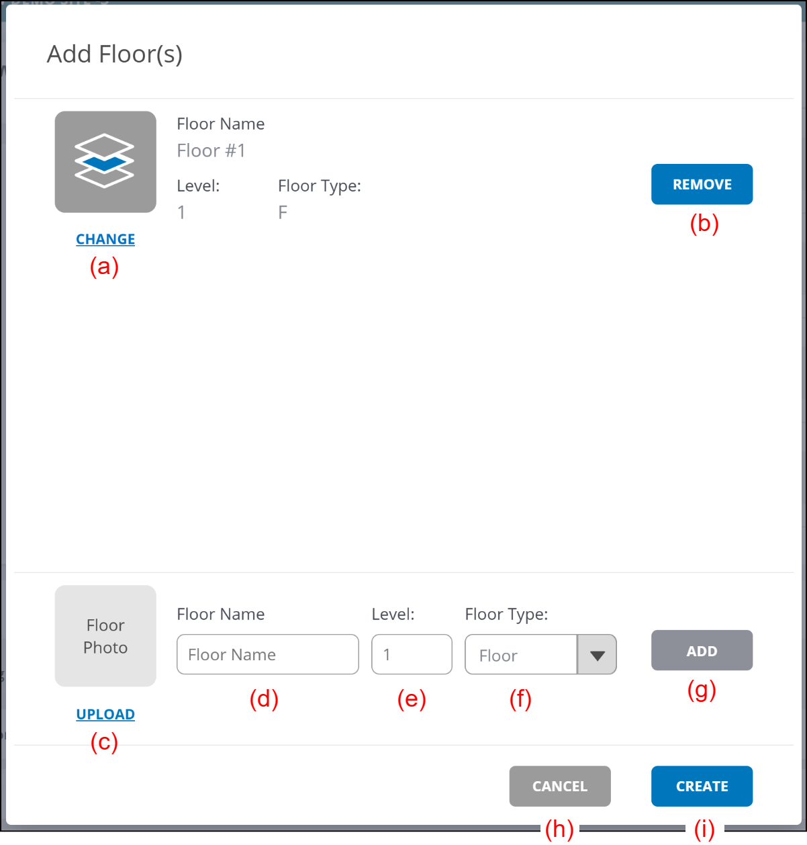
Task: Click the "Floor Type:" label in Floor #1 entry
Action: click(x=320, y=186)
